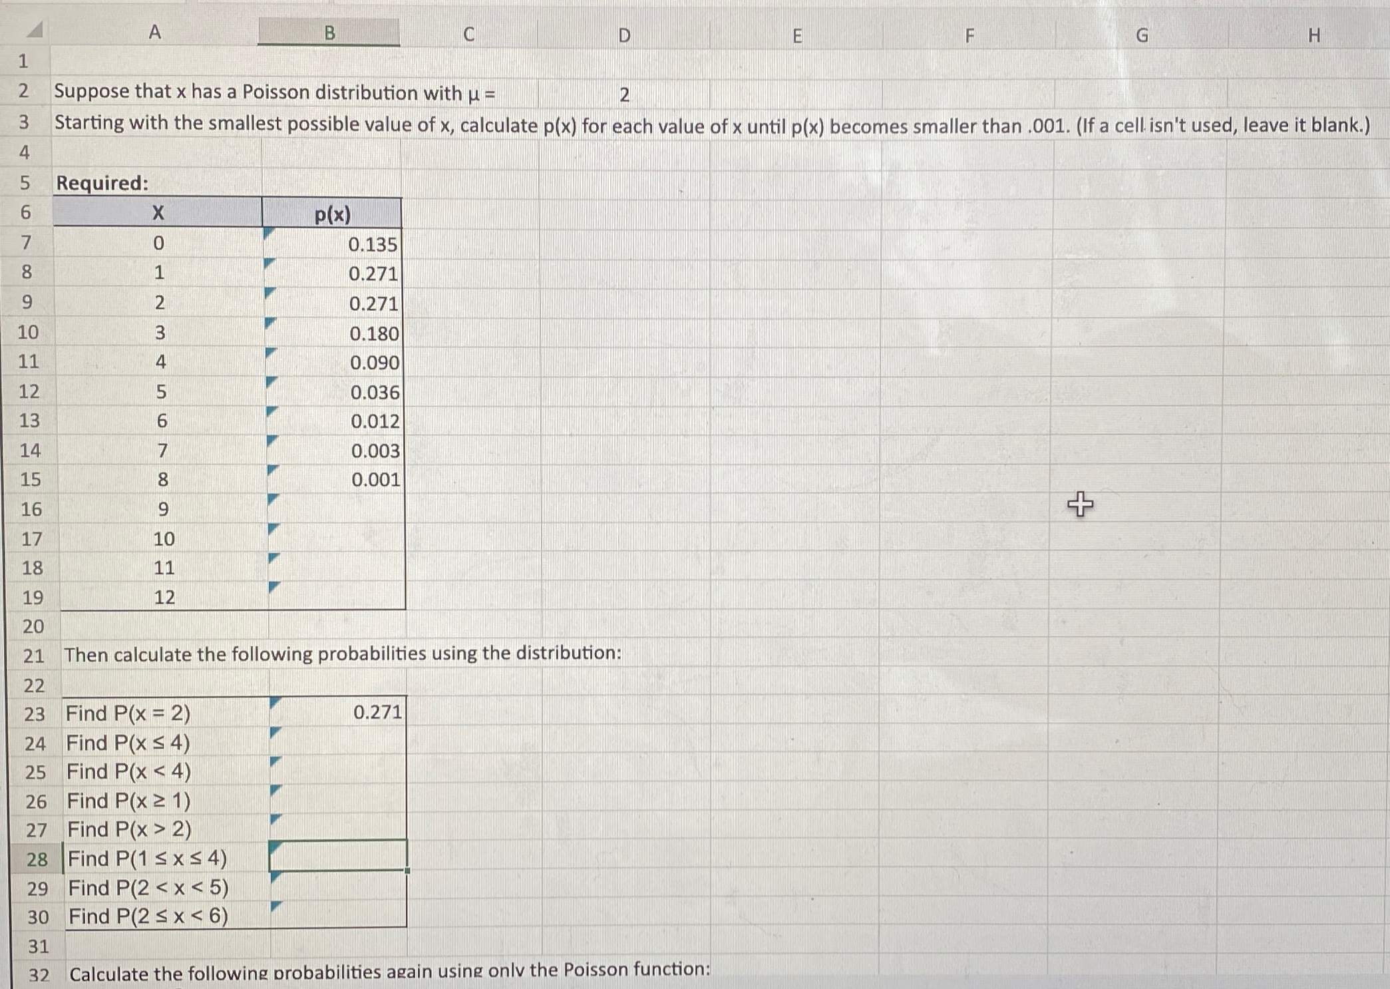The image size is (1390, 989).
Task: Click answer cell for P(2 ≤ x < 6)
Action: 338,916
